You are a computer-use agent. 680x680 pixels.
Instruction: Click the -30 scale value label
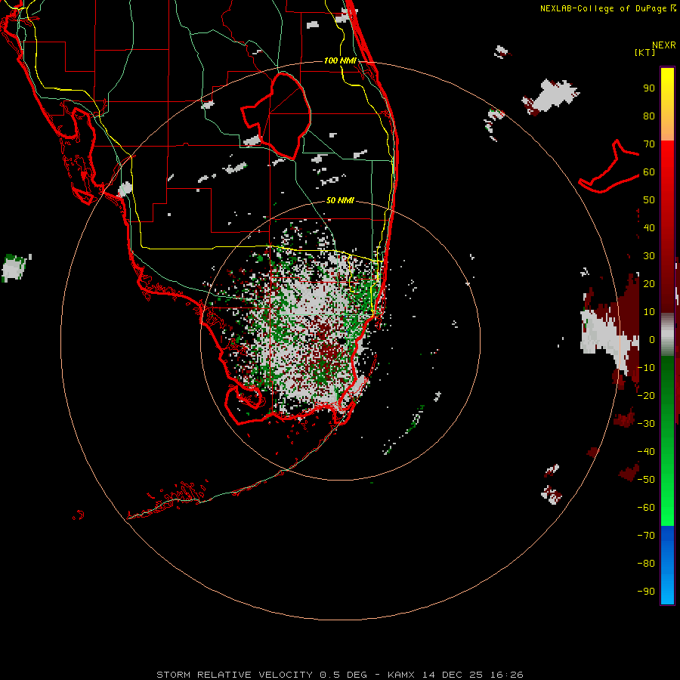(646, 424)
